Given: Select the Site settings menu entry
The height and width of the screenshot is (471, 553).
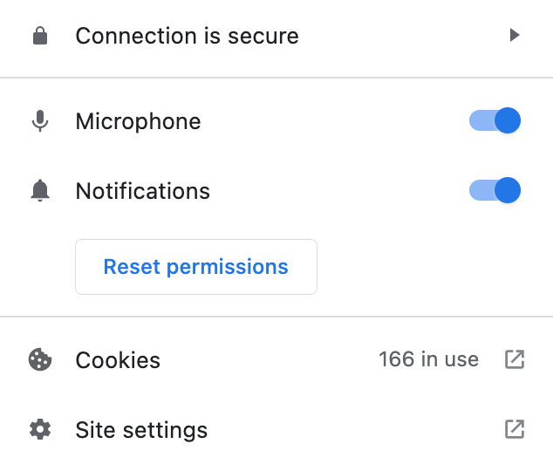Looking at the screenshot, I should [x=276, y=429].
